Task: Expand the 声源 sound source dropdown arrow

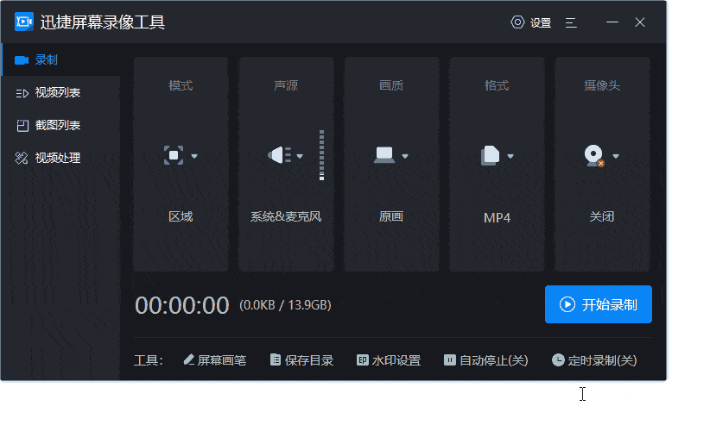Action: pyautogui.click(x=300, y=157)
